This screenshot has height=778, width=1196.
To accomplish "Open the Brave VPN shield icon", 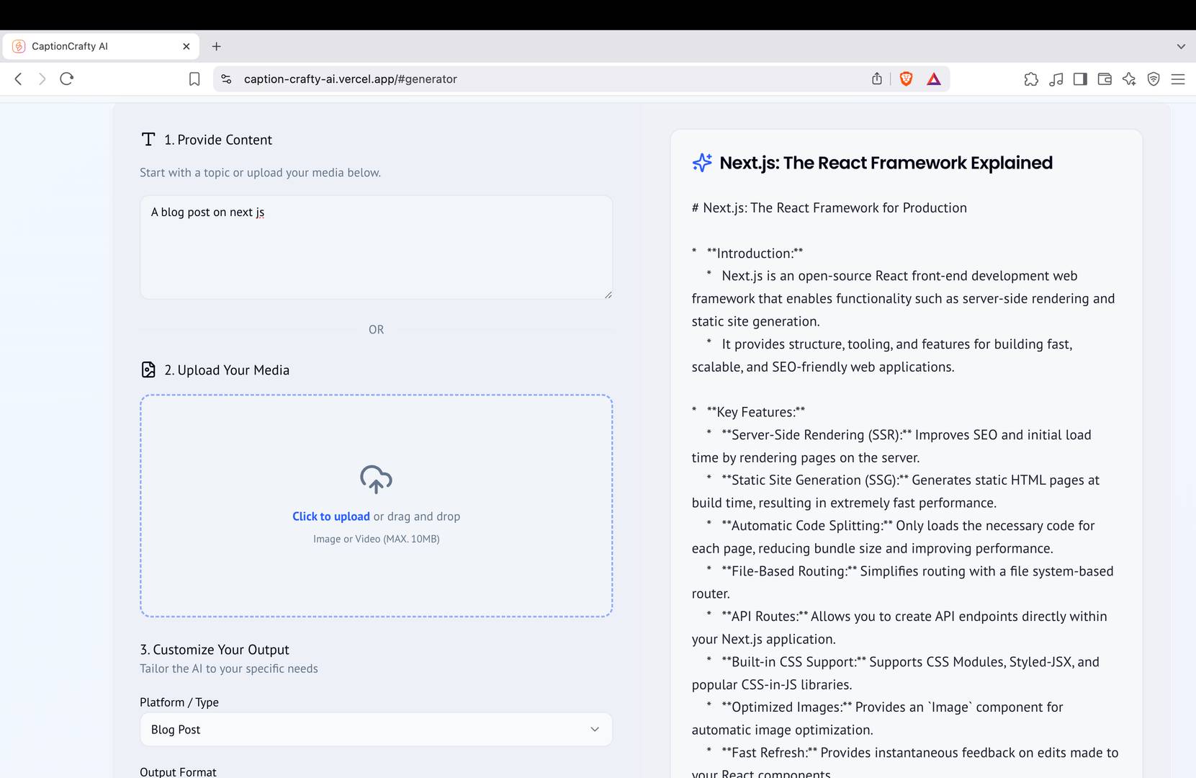I will [1154, 79].
